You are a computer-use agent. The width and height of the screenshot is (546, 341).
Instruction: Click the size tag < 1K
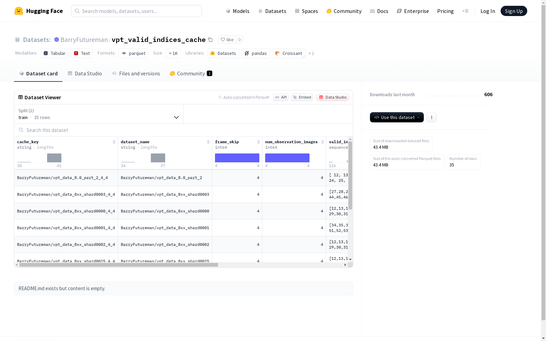coord(173,53)
